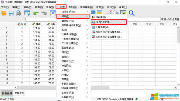Click the print icon in toolbar
The image size is (180, 101).
(18, 13)
